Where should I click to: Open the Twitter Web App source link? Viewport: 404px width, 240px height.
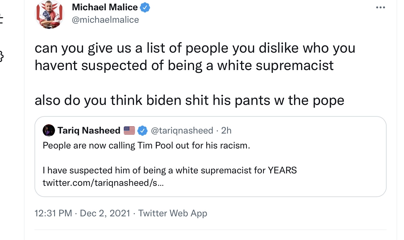[x=173, y=213]
